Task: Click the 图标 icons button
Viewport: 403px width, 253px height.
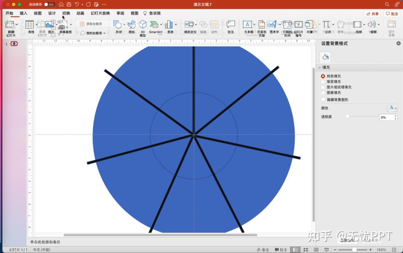Action: point(132,25)
